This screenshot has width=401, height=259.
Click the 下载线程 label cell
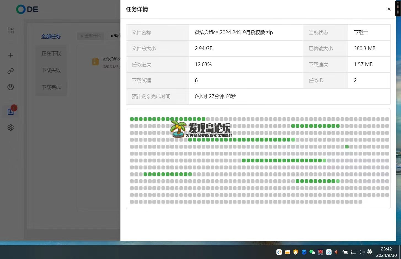coord(158,80)
